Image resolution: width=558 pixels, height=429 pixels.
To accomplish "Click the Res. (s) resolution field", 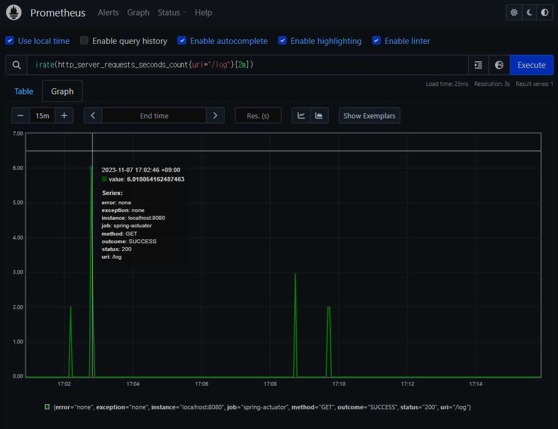I will click(x=258, y=116).
